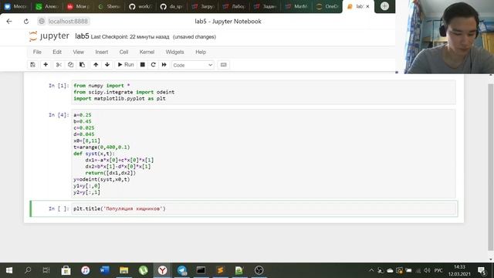The width and height of the screenshot is (494, 278).
Task: Switch input language РУС indicator
Action: 438,270
